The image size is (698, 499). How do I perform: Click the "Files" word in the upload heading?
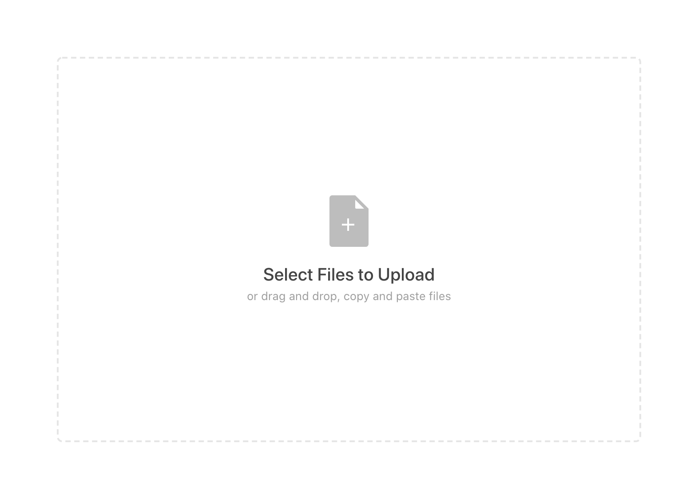pos(336,275)
